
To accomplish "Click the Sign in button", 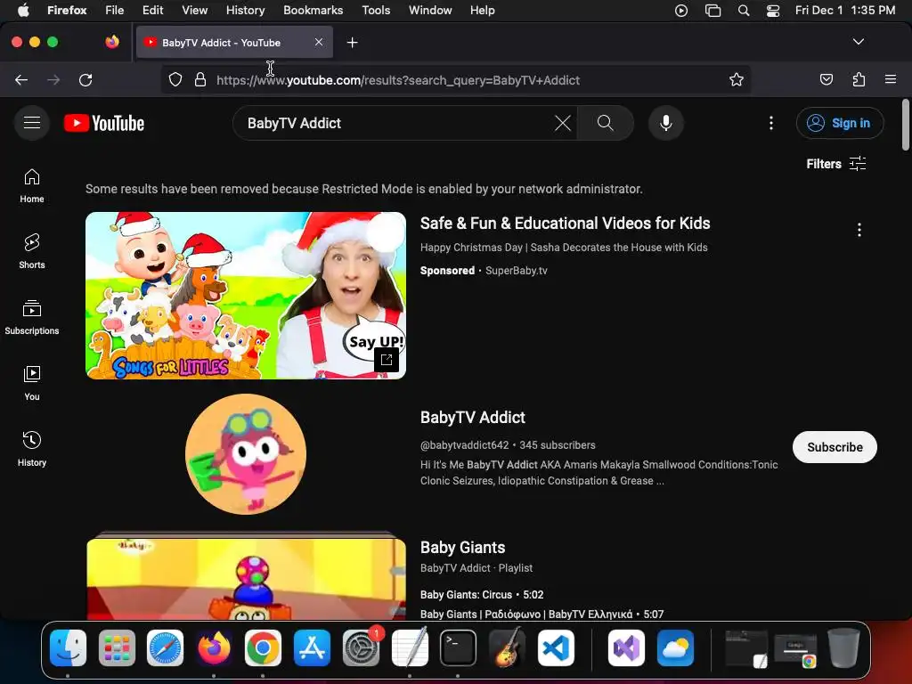I will (x=840, y=123).
